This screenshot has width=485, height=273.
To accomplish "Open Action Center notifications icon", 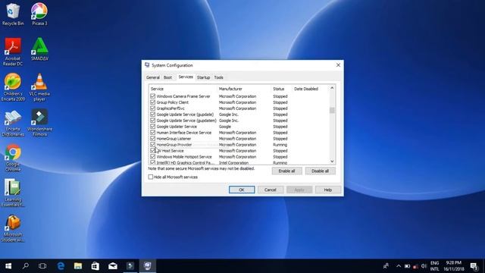I will (x=474, y=266).
